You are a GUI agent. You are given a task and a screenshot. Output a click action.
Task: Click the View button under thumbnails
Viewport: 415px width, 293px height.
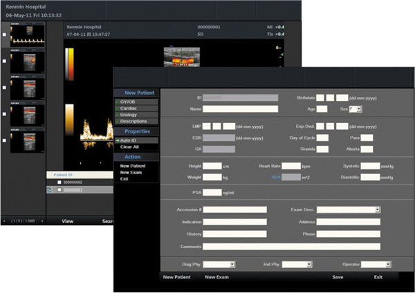[68, 221]
